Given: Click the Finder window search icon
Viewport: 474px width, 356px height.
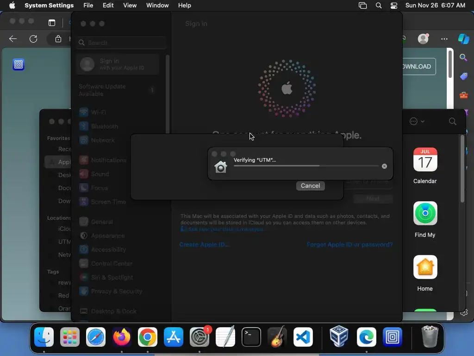Looking at the screenshot, I should 453,121.
